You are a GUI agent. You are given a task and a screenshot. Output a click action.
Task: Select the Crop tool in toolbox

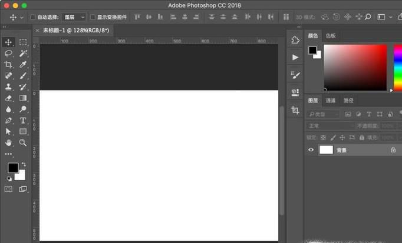click(x=8, y=65)
